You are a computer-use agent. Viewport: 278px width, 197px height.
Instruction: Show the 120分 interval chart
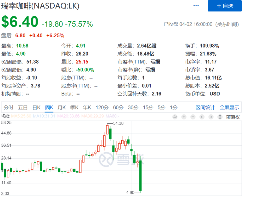click(x=102, y=107)
